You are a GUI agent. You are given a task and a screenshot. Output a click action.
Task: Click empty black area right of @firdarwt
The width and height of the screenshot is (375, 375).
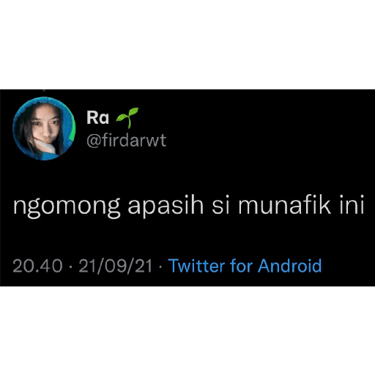tap(269, 141)
